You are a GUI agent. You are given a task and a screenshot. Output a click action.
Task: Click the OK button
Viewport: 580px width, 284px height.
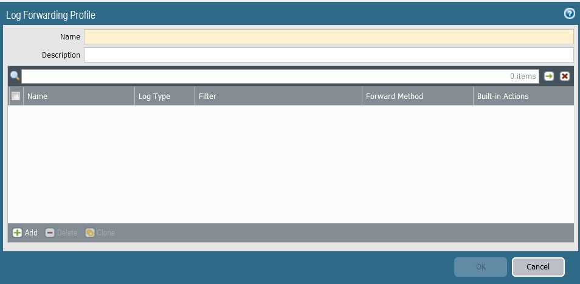point(480,266)
